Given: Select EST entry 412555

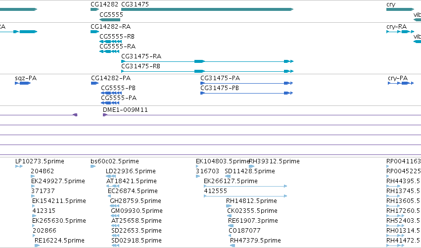Looking at the screenshot, I should 246,196.
